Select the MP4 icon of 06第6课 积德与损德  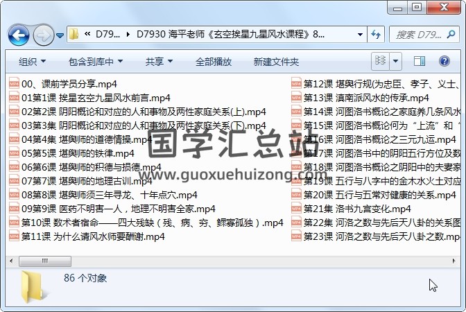(x=14, y=167)
